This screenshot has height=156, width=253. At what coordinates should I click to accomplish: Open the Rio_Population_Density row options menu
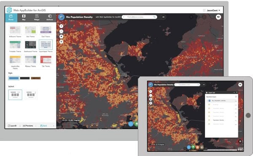click(x=236, y=101)
